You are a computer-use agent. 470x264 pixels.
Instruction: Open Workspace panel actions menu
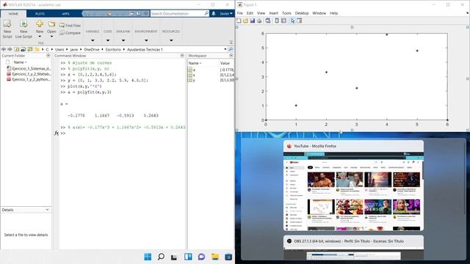[x=231, y=56]
